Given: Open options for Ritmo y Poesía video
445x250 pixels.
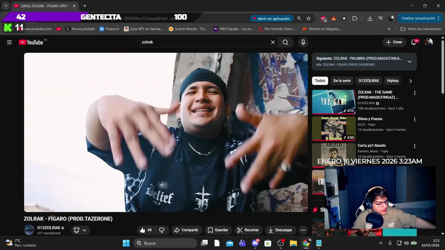Looking at the screenshot, I should click(414, 119).
